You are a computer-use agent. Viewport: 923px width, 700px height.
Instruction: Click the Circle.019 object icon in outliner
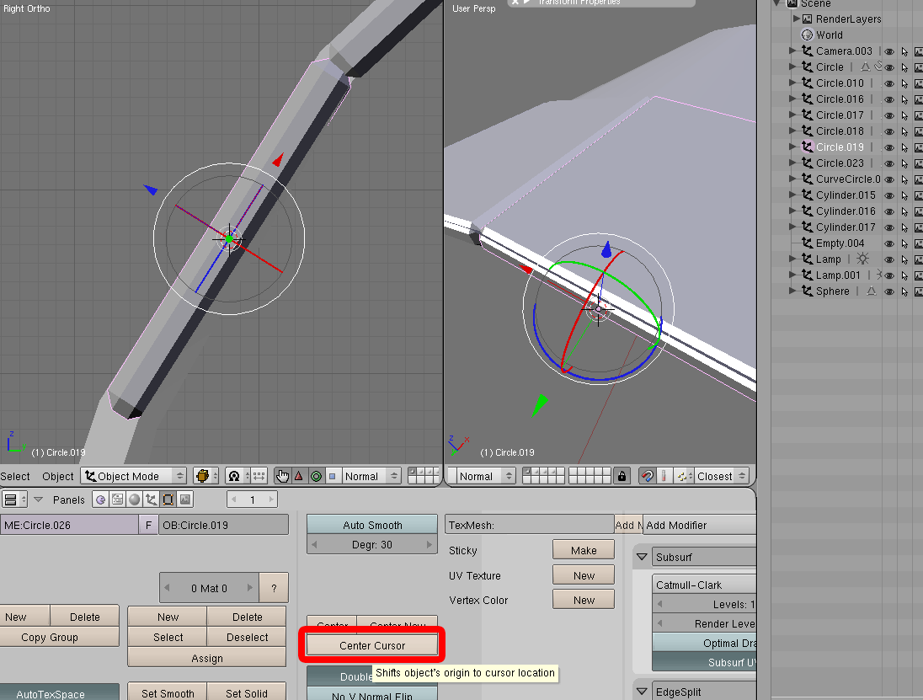807,147
